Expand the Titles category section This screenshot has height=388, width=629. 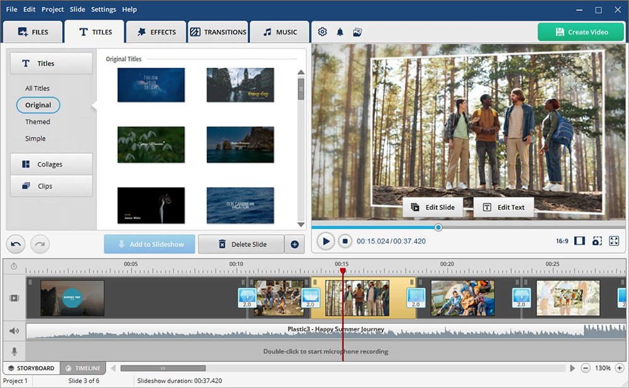(x=52, y=63)
